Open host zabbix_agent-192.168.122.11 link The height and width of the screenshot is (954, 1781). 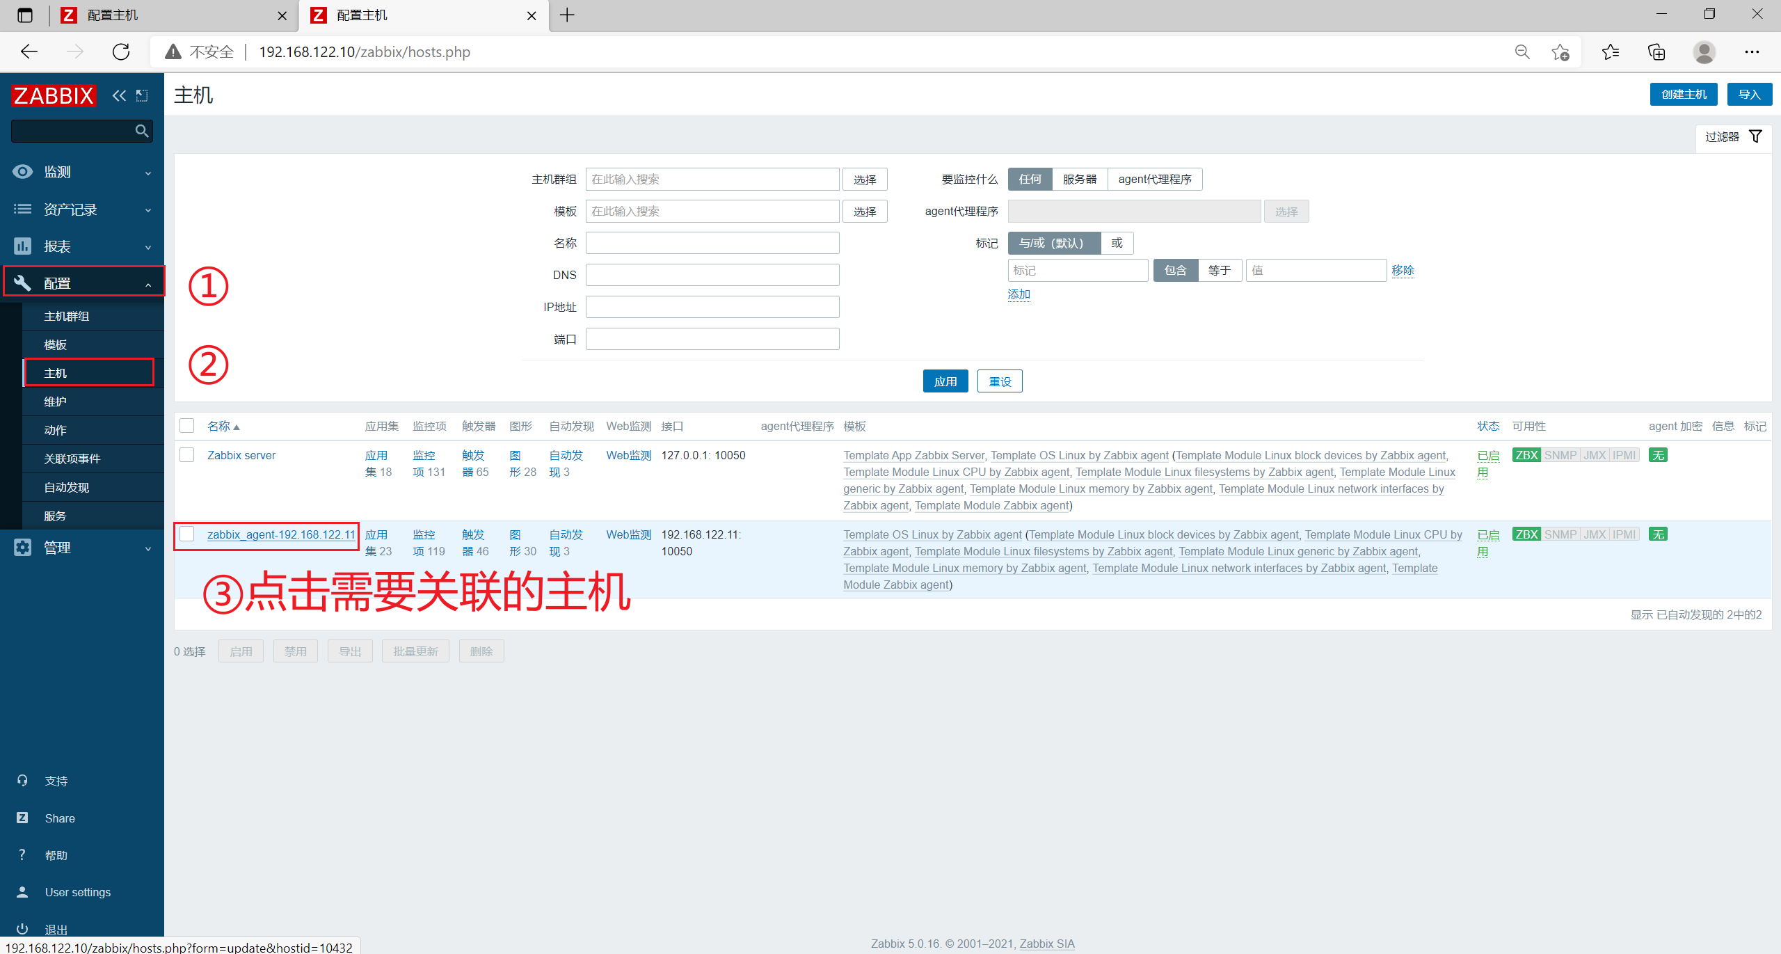click(x=281, y=534)
